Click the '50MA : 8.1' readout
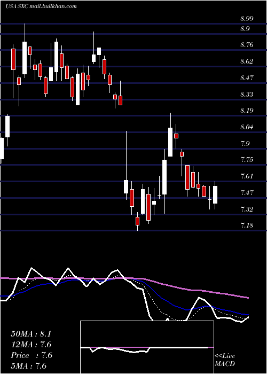 click(31, 334)
